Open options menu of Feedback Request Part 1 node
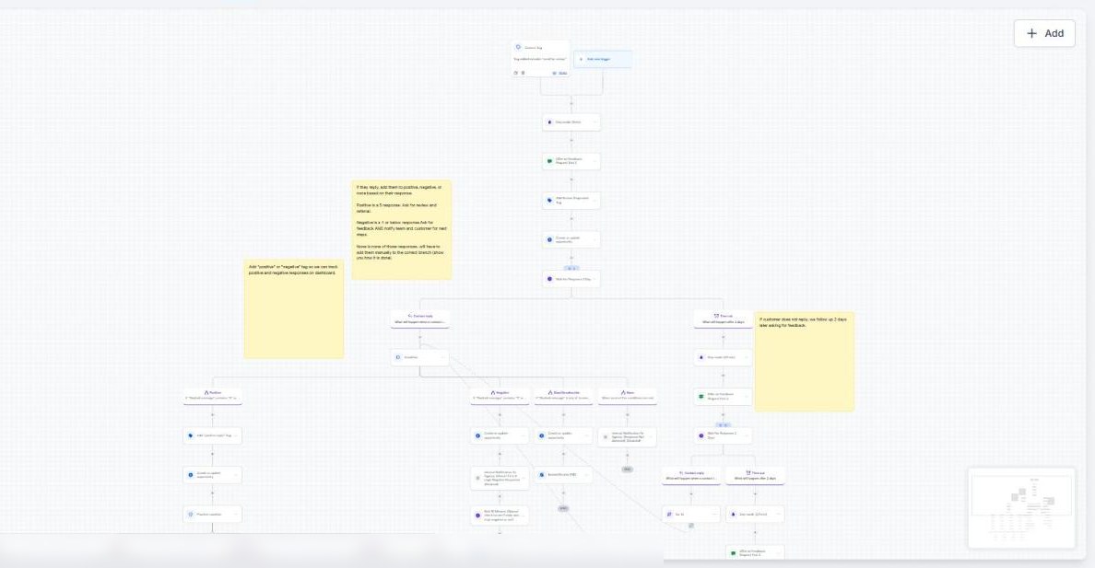Image resolution: width=1095 pixels, height=568 pixels. click(x=595, y=161)
